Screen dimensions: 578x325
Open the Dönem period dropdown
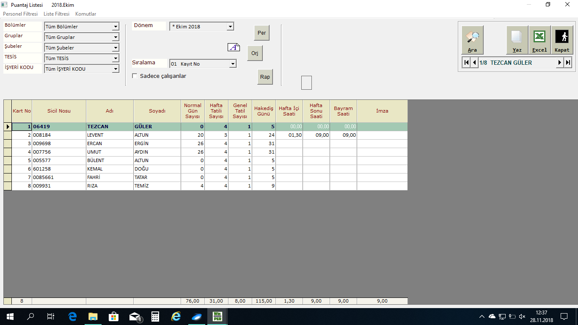click(230, 27)
